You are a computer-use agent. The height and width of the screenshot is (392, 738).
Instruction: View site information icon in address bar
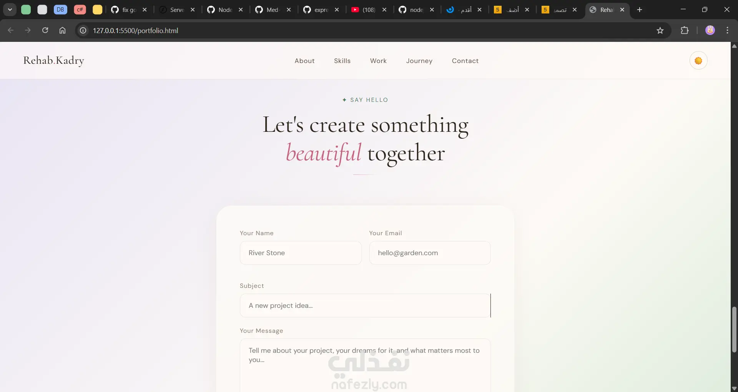tap(83, 30)
